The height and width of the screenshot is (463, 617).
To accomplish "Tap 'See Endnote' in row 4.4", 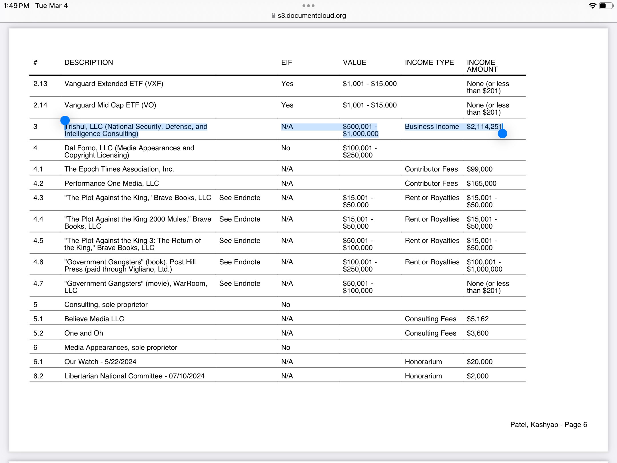I will 240,219.
